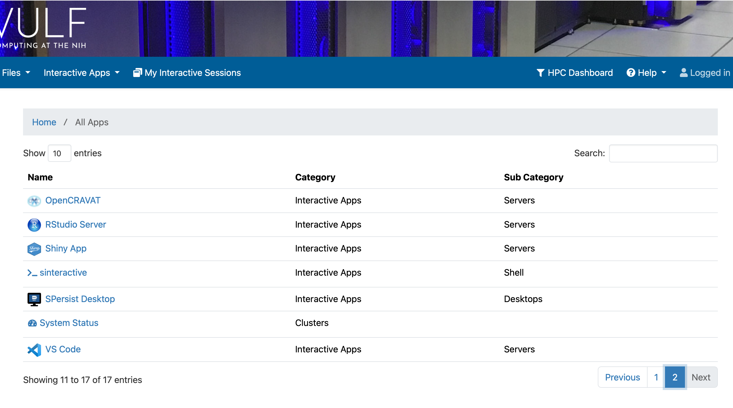This screenshot has height=408, width=733.
Task: Click Interactive Apps cell in OpenCRAVAT row
Action: tap(328, 200)
